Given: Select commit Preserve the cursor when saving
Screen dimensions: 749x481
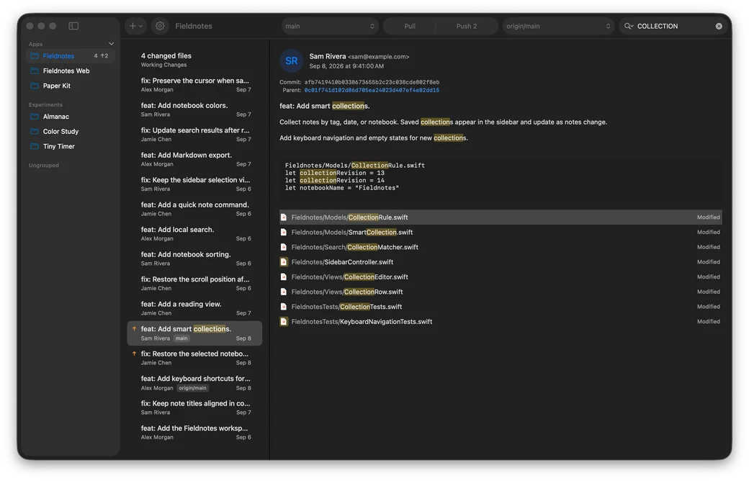Looking at the screenshot, I should (195, 84).
